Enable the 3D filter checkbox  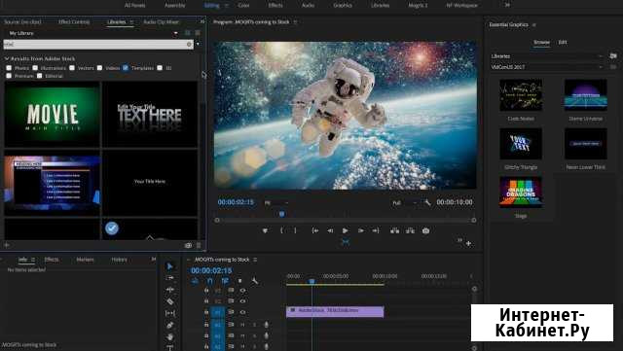tap(160, 68)
